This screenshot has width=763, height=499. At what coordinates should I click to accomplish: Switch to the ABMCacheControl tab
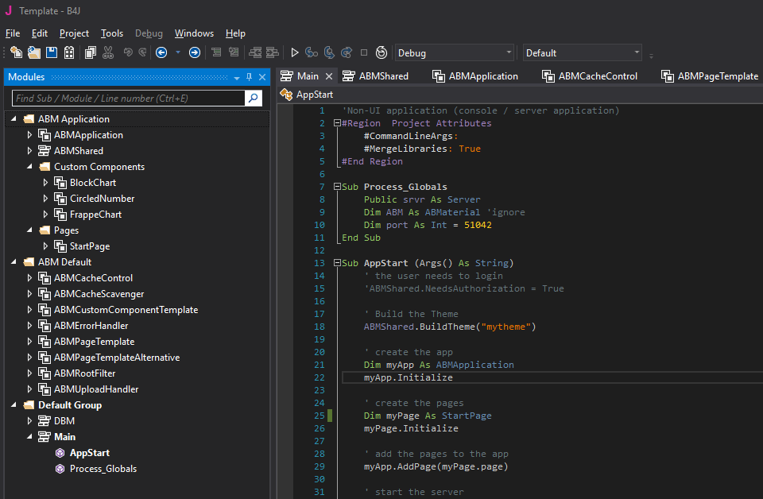(x=590, y=75)
